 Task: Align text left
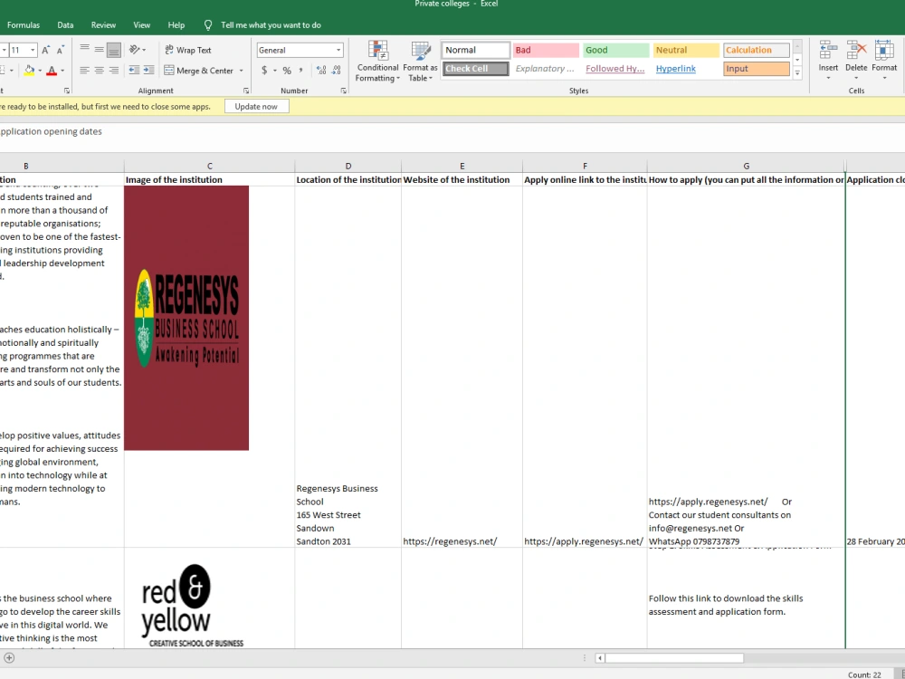(x=84, y=71)
